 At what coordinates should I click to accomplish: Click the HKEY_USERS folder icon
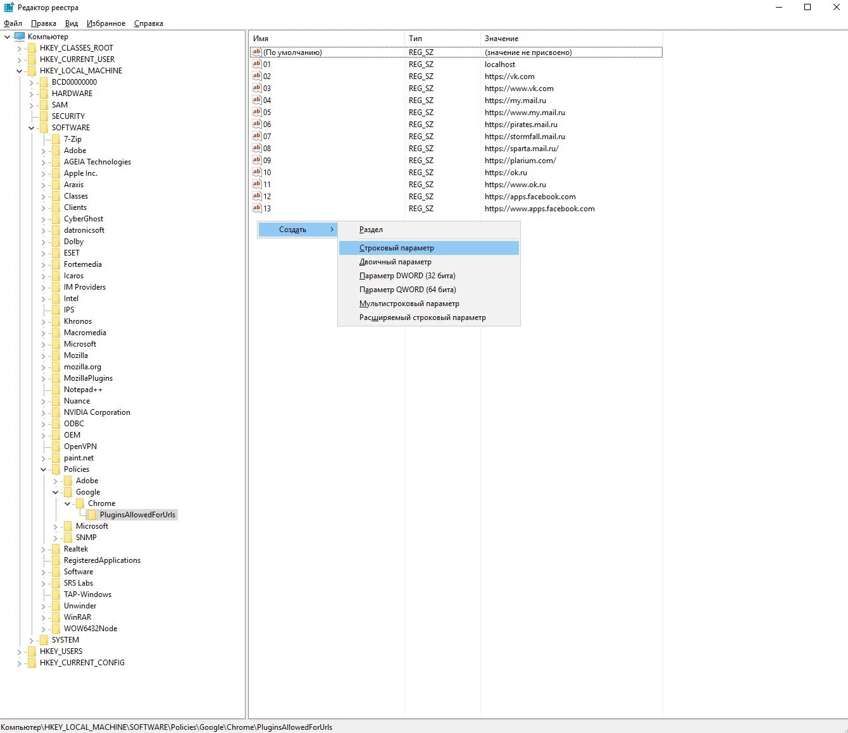(31, 651)
